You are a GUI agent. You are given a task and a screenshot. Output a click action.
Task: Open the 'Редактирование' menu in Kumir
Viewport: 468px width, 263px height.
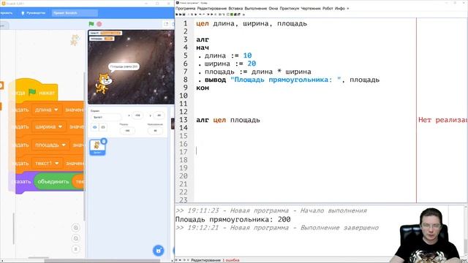(212, 8)
